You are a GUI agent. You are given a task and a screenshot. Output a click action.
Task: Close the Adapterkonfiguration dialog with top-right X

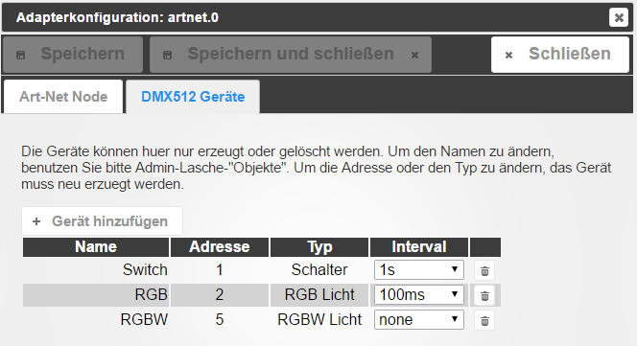[x=619, y=17]
